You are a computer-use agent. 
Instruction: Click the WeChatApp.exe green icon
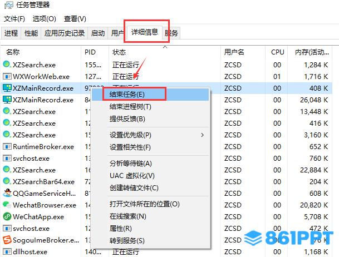pos(7,216)
